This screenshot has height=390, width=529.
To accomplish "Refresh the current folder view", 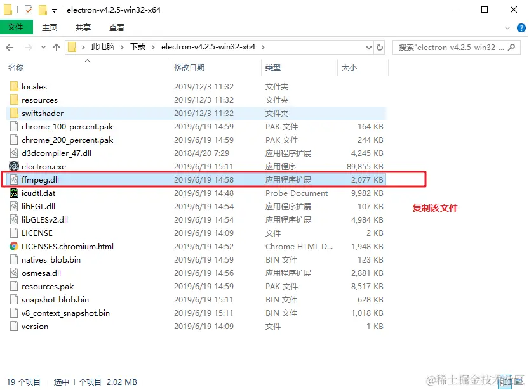I will (380, 47).
